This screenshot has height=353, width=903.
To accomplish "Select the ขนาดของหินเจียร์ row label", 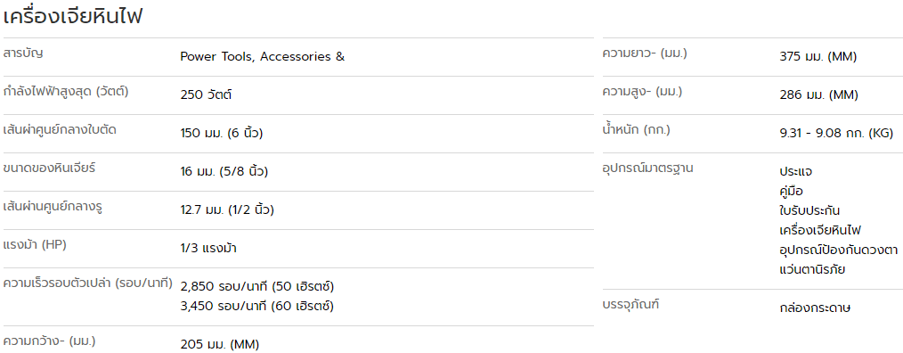I will (x=50, y=168).
